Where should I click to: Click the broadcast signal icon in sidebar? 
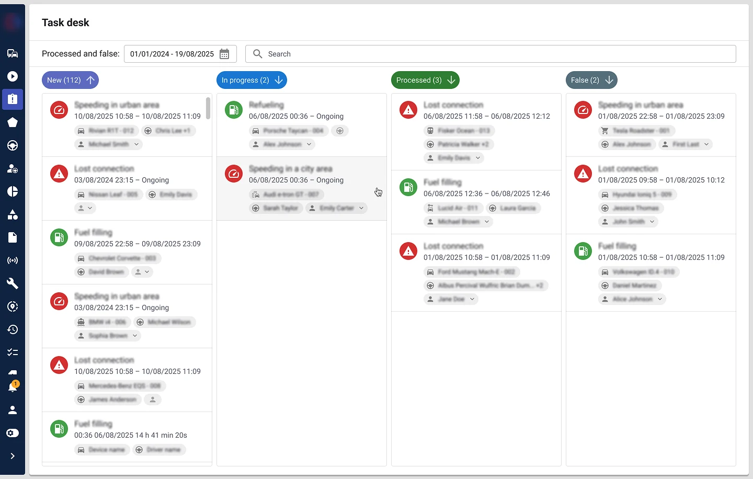[13, 260]
